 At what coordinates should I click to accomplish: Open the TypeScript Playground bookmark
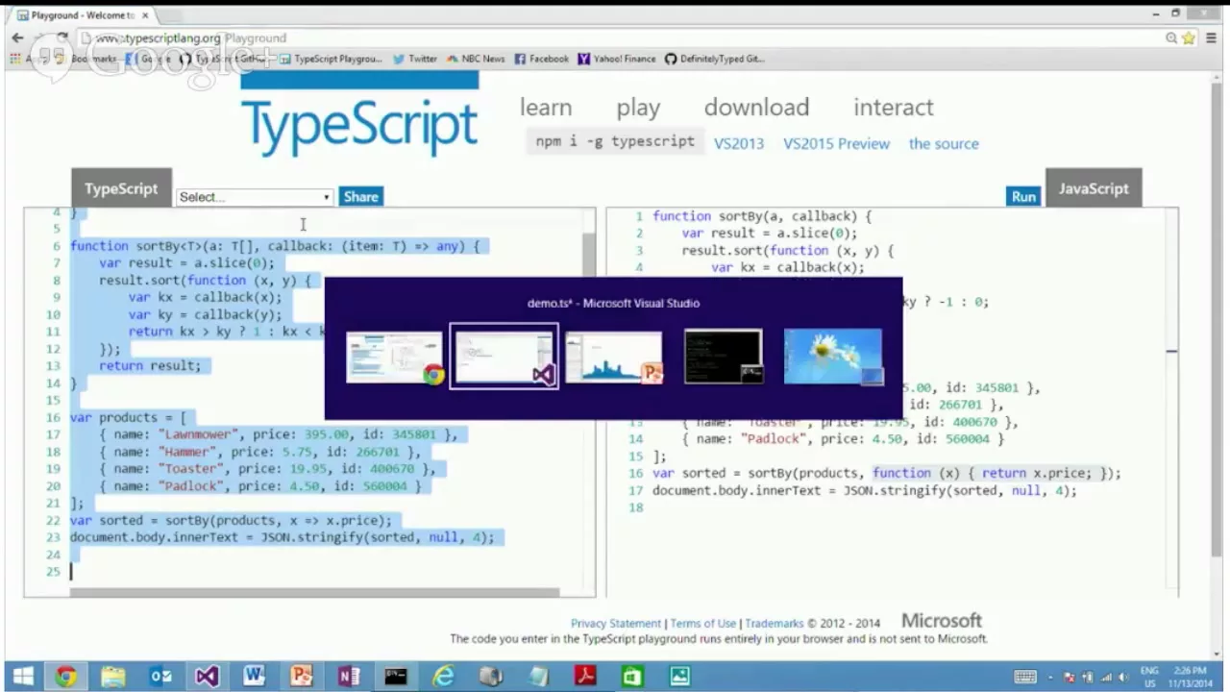pos(331,59)
